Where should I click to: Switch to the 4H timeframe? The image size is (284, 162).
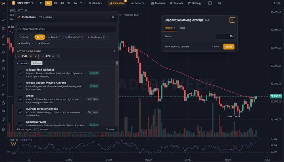(x=62, y=3)
